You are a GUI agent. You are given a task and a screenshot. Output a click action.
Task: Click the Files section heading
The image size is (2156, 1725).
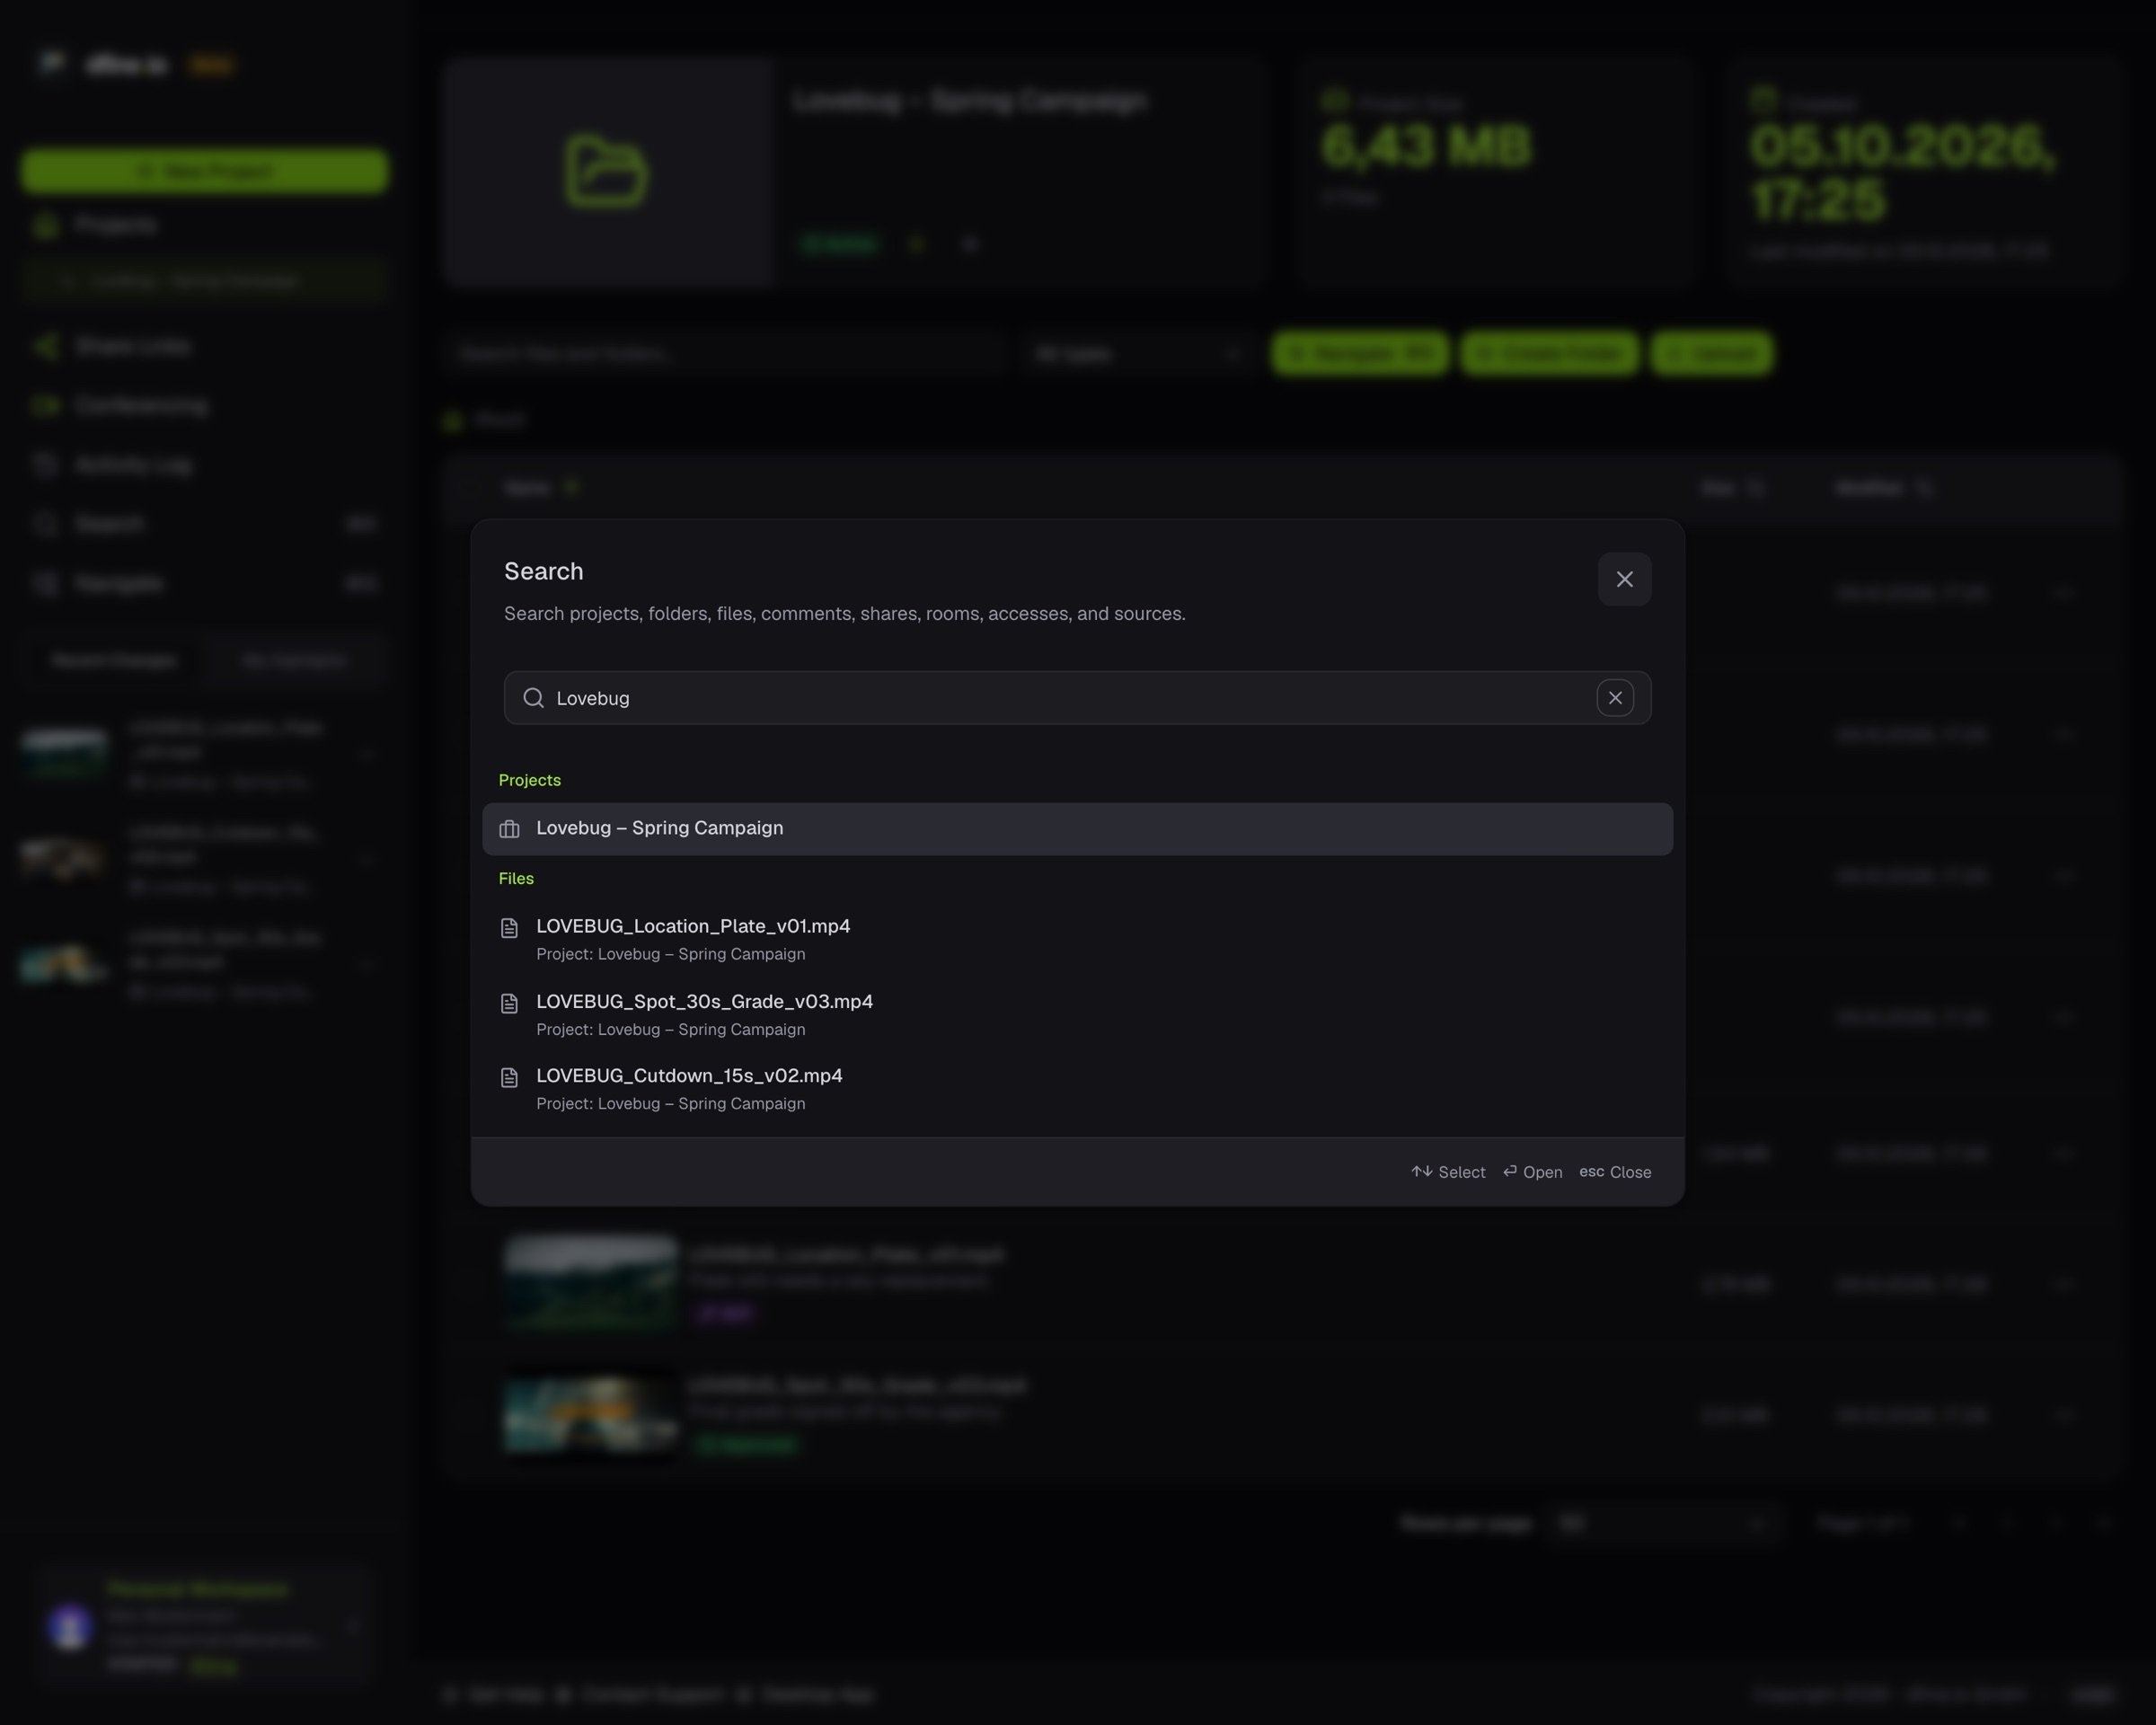tap(516, 878)
